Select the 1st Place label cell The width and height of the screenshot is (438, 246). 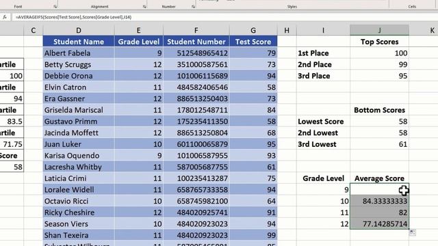click(x=323, y=53)
